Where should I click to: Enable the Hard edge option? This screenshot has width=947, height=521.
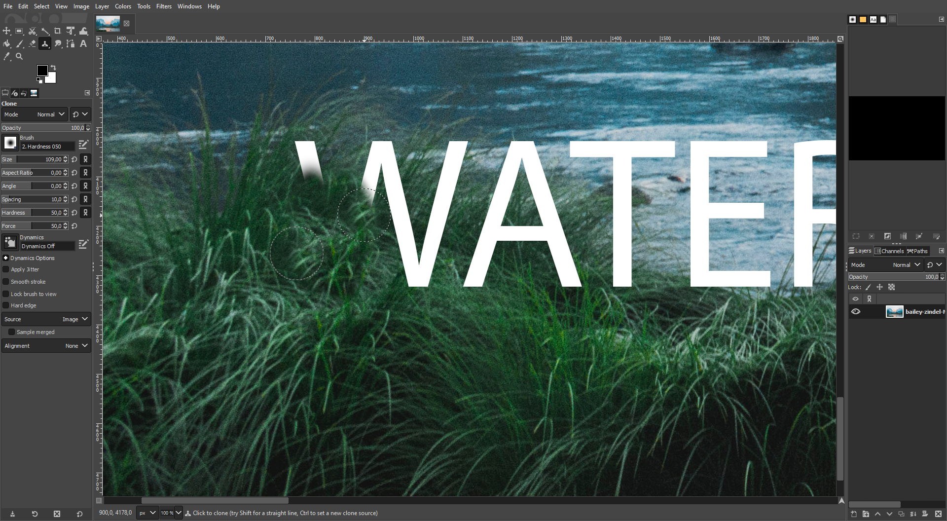tap(5, 305)
